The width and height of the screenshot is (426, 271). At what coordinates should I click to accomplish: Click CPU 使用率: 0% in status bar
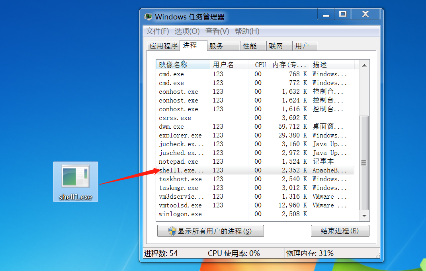[x=234, y=254]
